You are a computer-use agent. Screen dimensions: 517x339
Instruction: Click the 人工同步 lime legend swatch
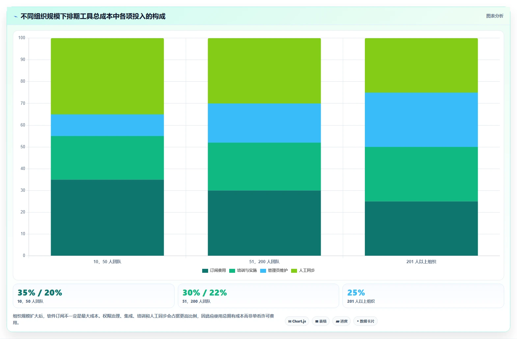pyautogui.click(x=294, y=271)
